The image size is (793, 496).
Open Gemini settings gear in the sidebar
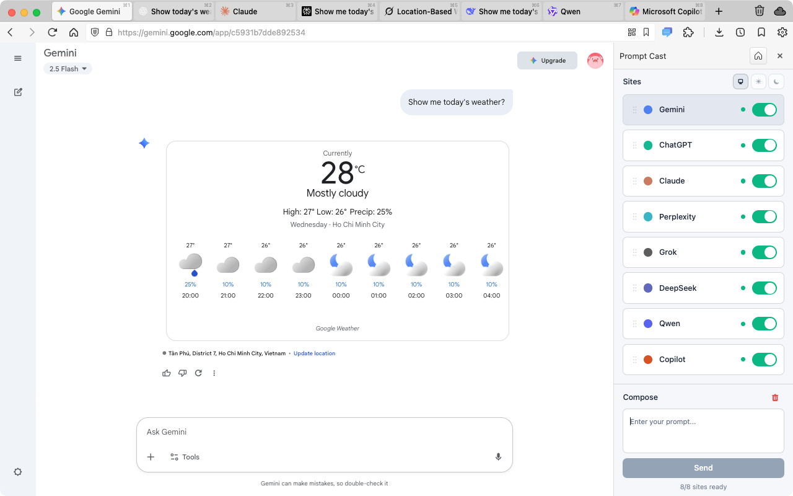[18, 472]
